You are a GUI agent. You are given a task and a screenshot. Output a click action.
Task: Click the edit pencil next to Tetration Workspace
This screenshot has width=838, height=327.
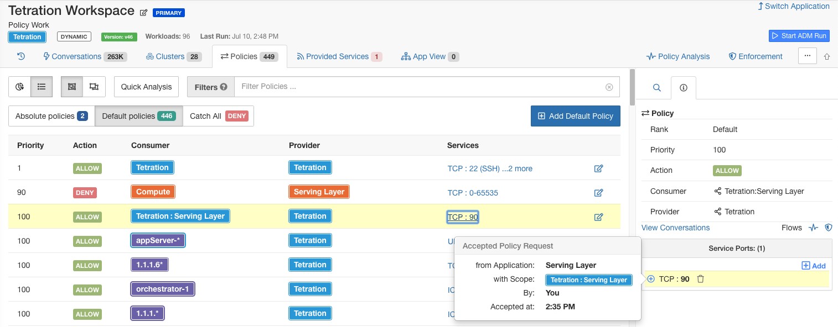[144, 12]
